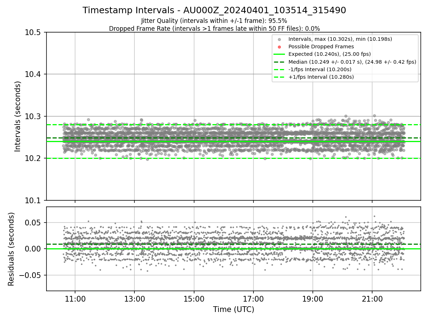Click legend entry 'Intervals, max (10.302s), min (10.198s)'
Image resolution: width=429 pixels, height=322 pixels.
point(340,39)
